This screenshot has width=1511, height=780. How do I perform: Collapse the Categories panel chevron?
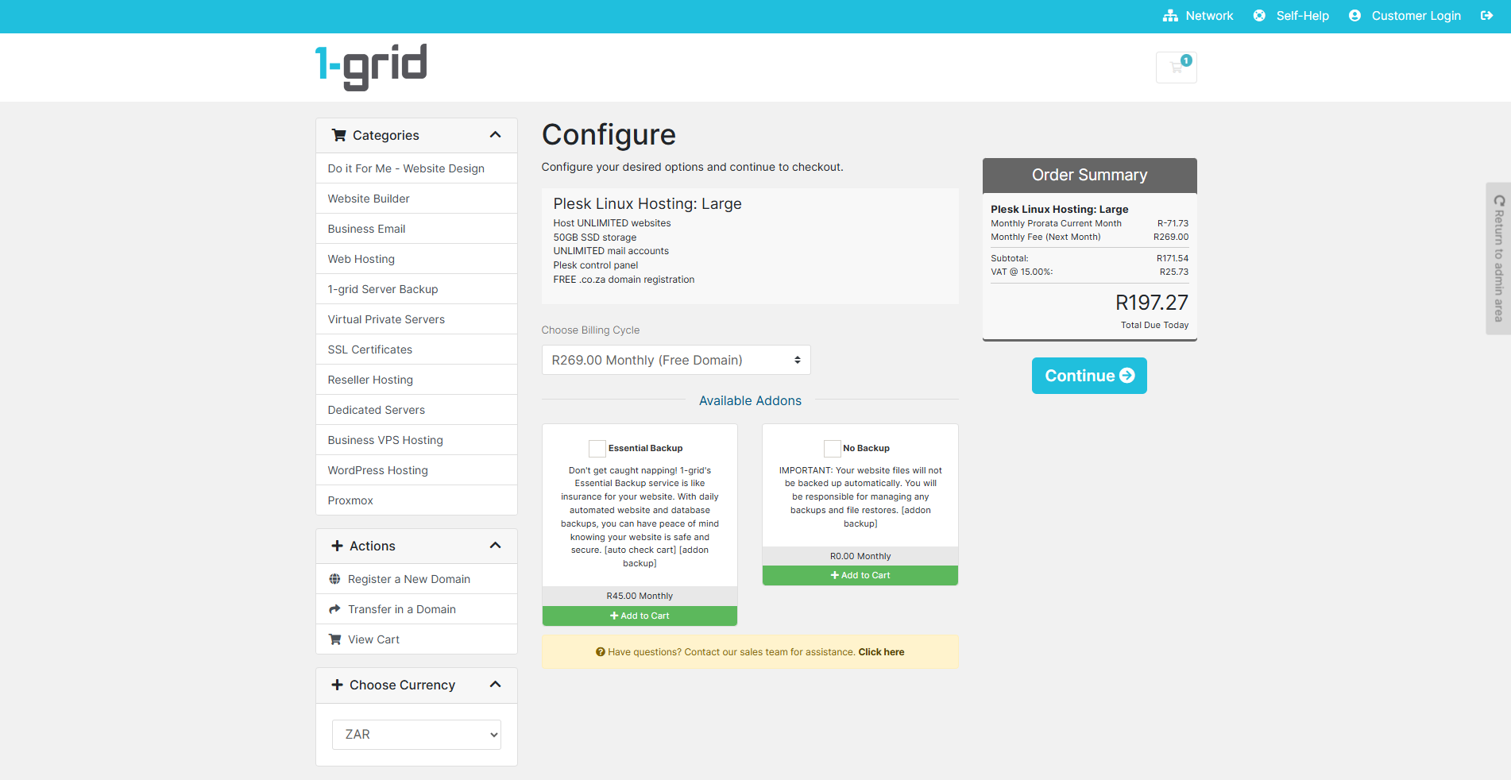[x=496, y=135]
